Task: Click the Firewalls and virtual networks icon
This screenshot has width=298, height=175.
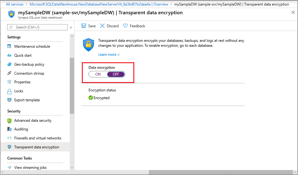Action: pyautogui.click(x=9, y=138)
